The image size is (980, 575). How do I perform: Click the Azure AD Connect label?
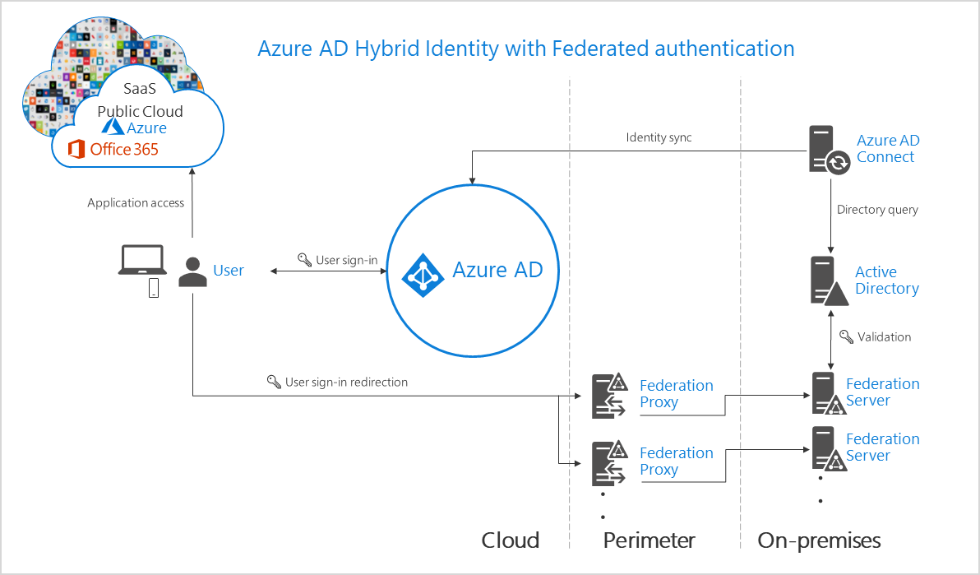point(888,149)
